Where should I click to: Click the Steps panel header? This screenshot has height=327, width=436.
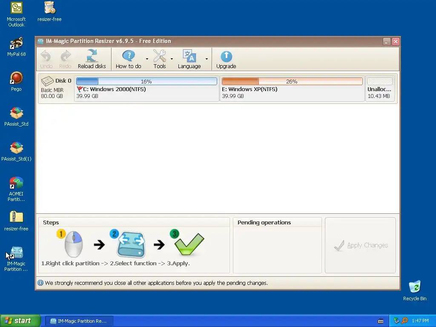(51, 222)
